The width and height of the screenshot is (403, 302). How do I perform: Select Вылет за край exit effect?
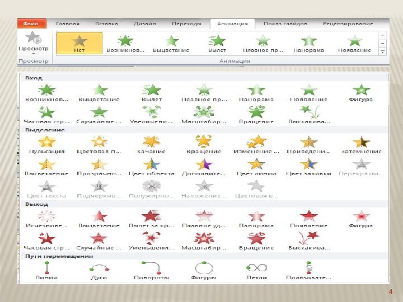click(x=151, y=219)
